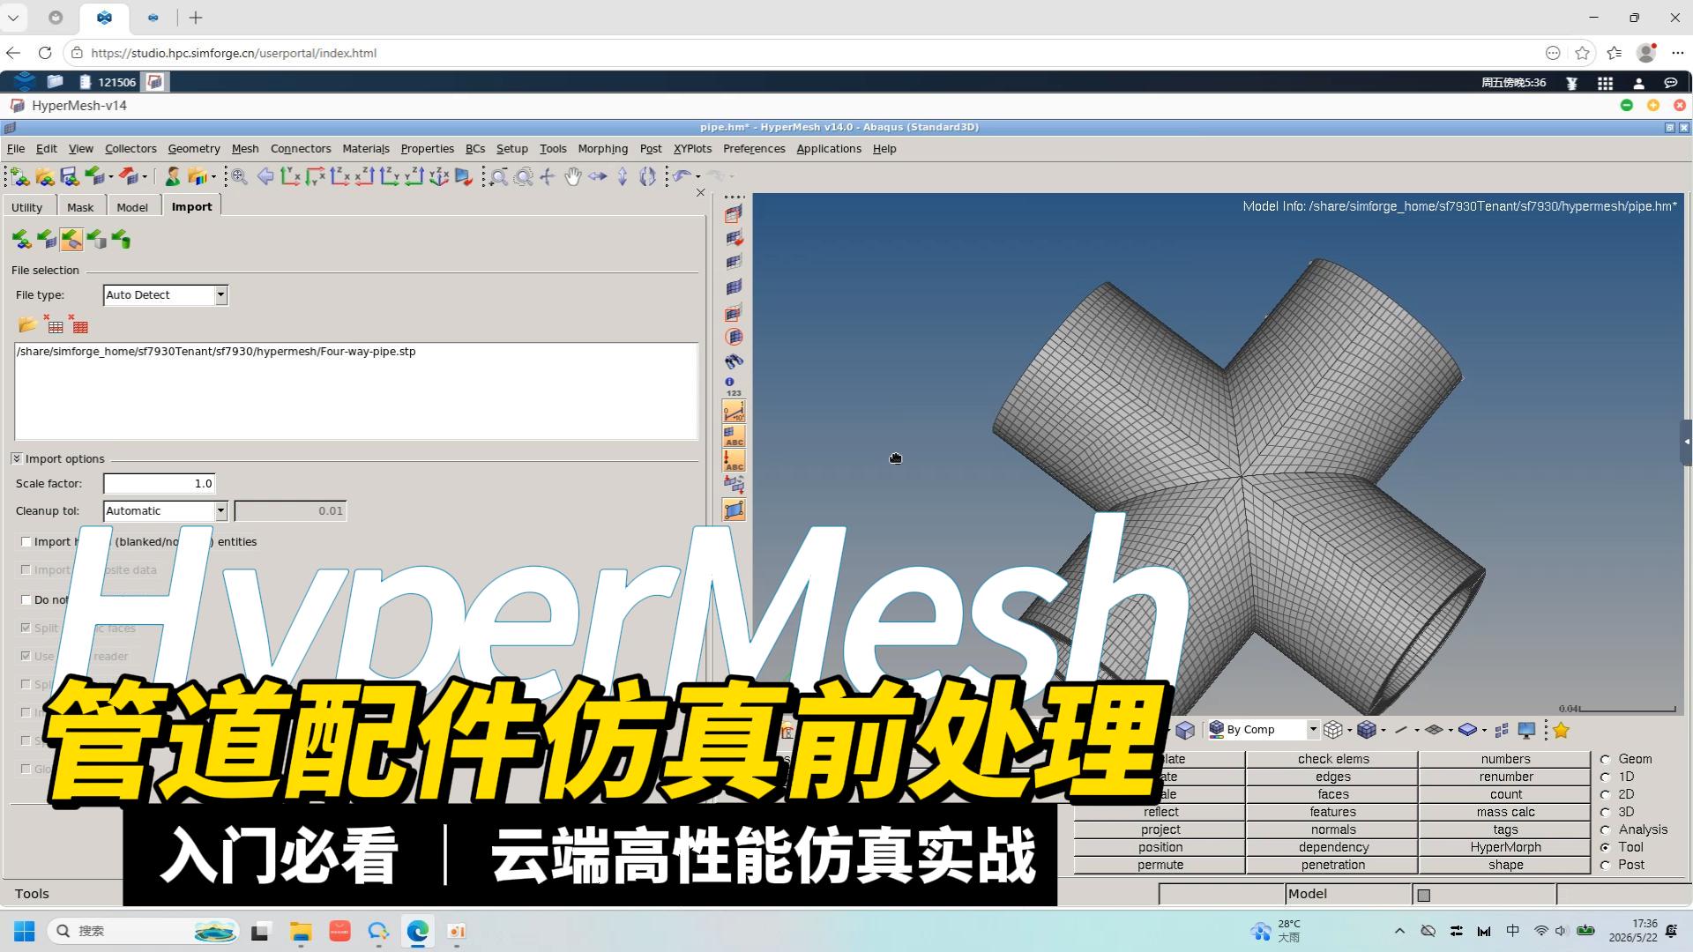Select the Pan hand tool
The height and width of the screenshot is (952, 1693).
[573, 177]
